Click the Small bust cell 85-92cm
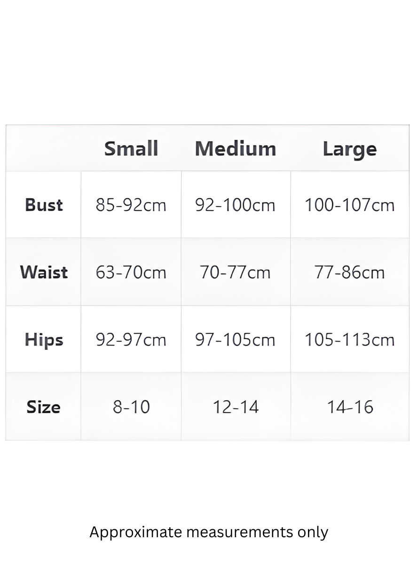Image resolution: width=418 pixels, height=565 pixels. [131, 205]
